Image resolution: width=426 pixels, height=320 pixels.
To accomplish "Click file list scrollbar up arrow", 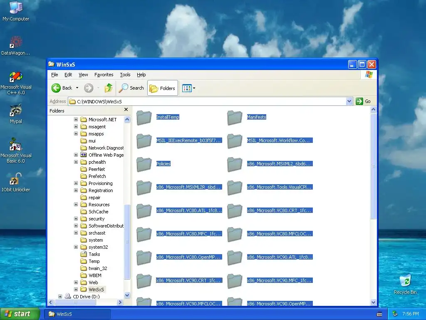I will pos(373,110).
